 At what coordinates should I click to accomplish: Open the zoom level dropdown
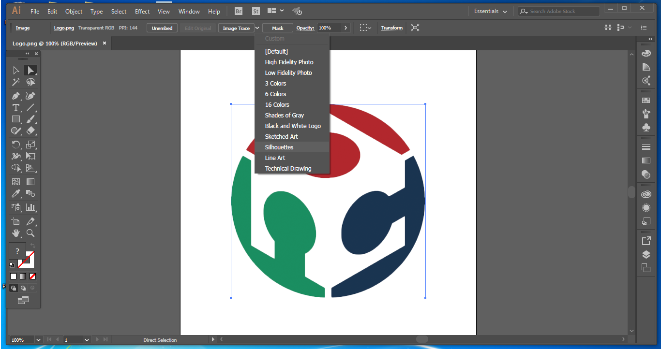[38, 340]
